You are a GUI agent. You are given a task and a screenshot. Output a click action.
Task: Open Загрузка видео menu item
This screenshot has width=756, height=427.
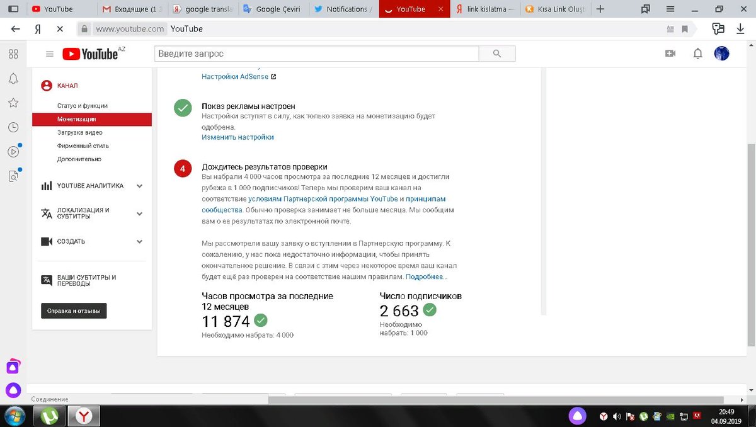(x=79, y=133)
